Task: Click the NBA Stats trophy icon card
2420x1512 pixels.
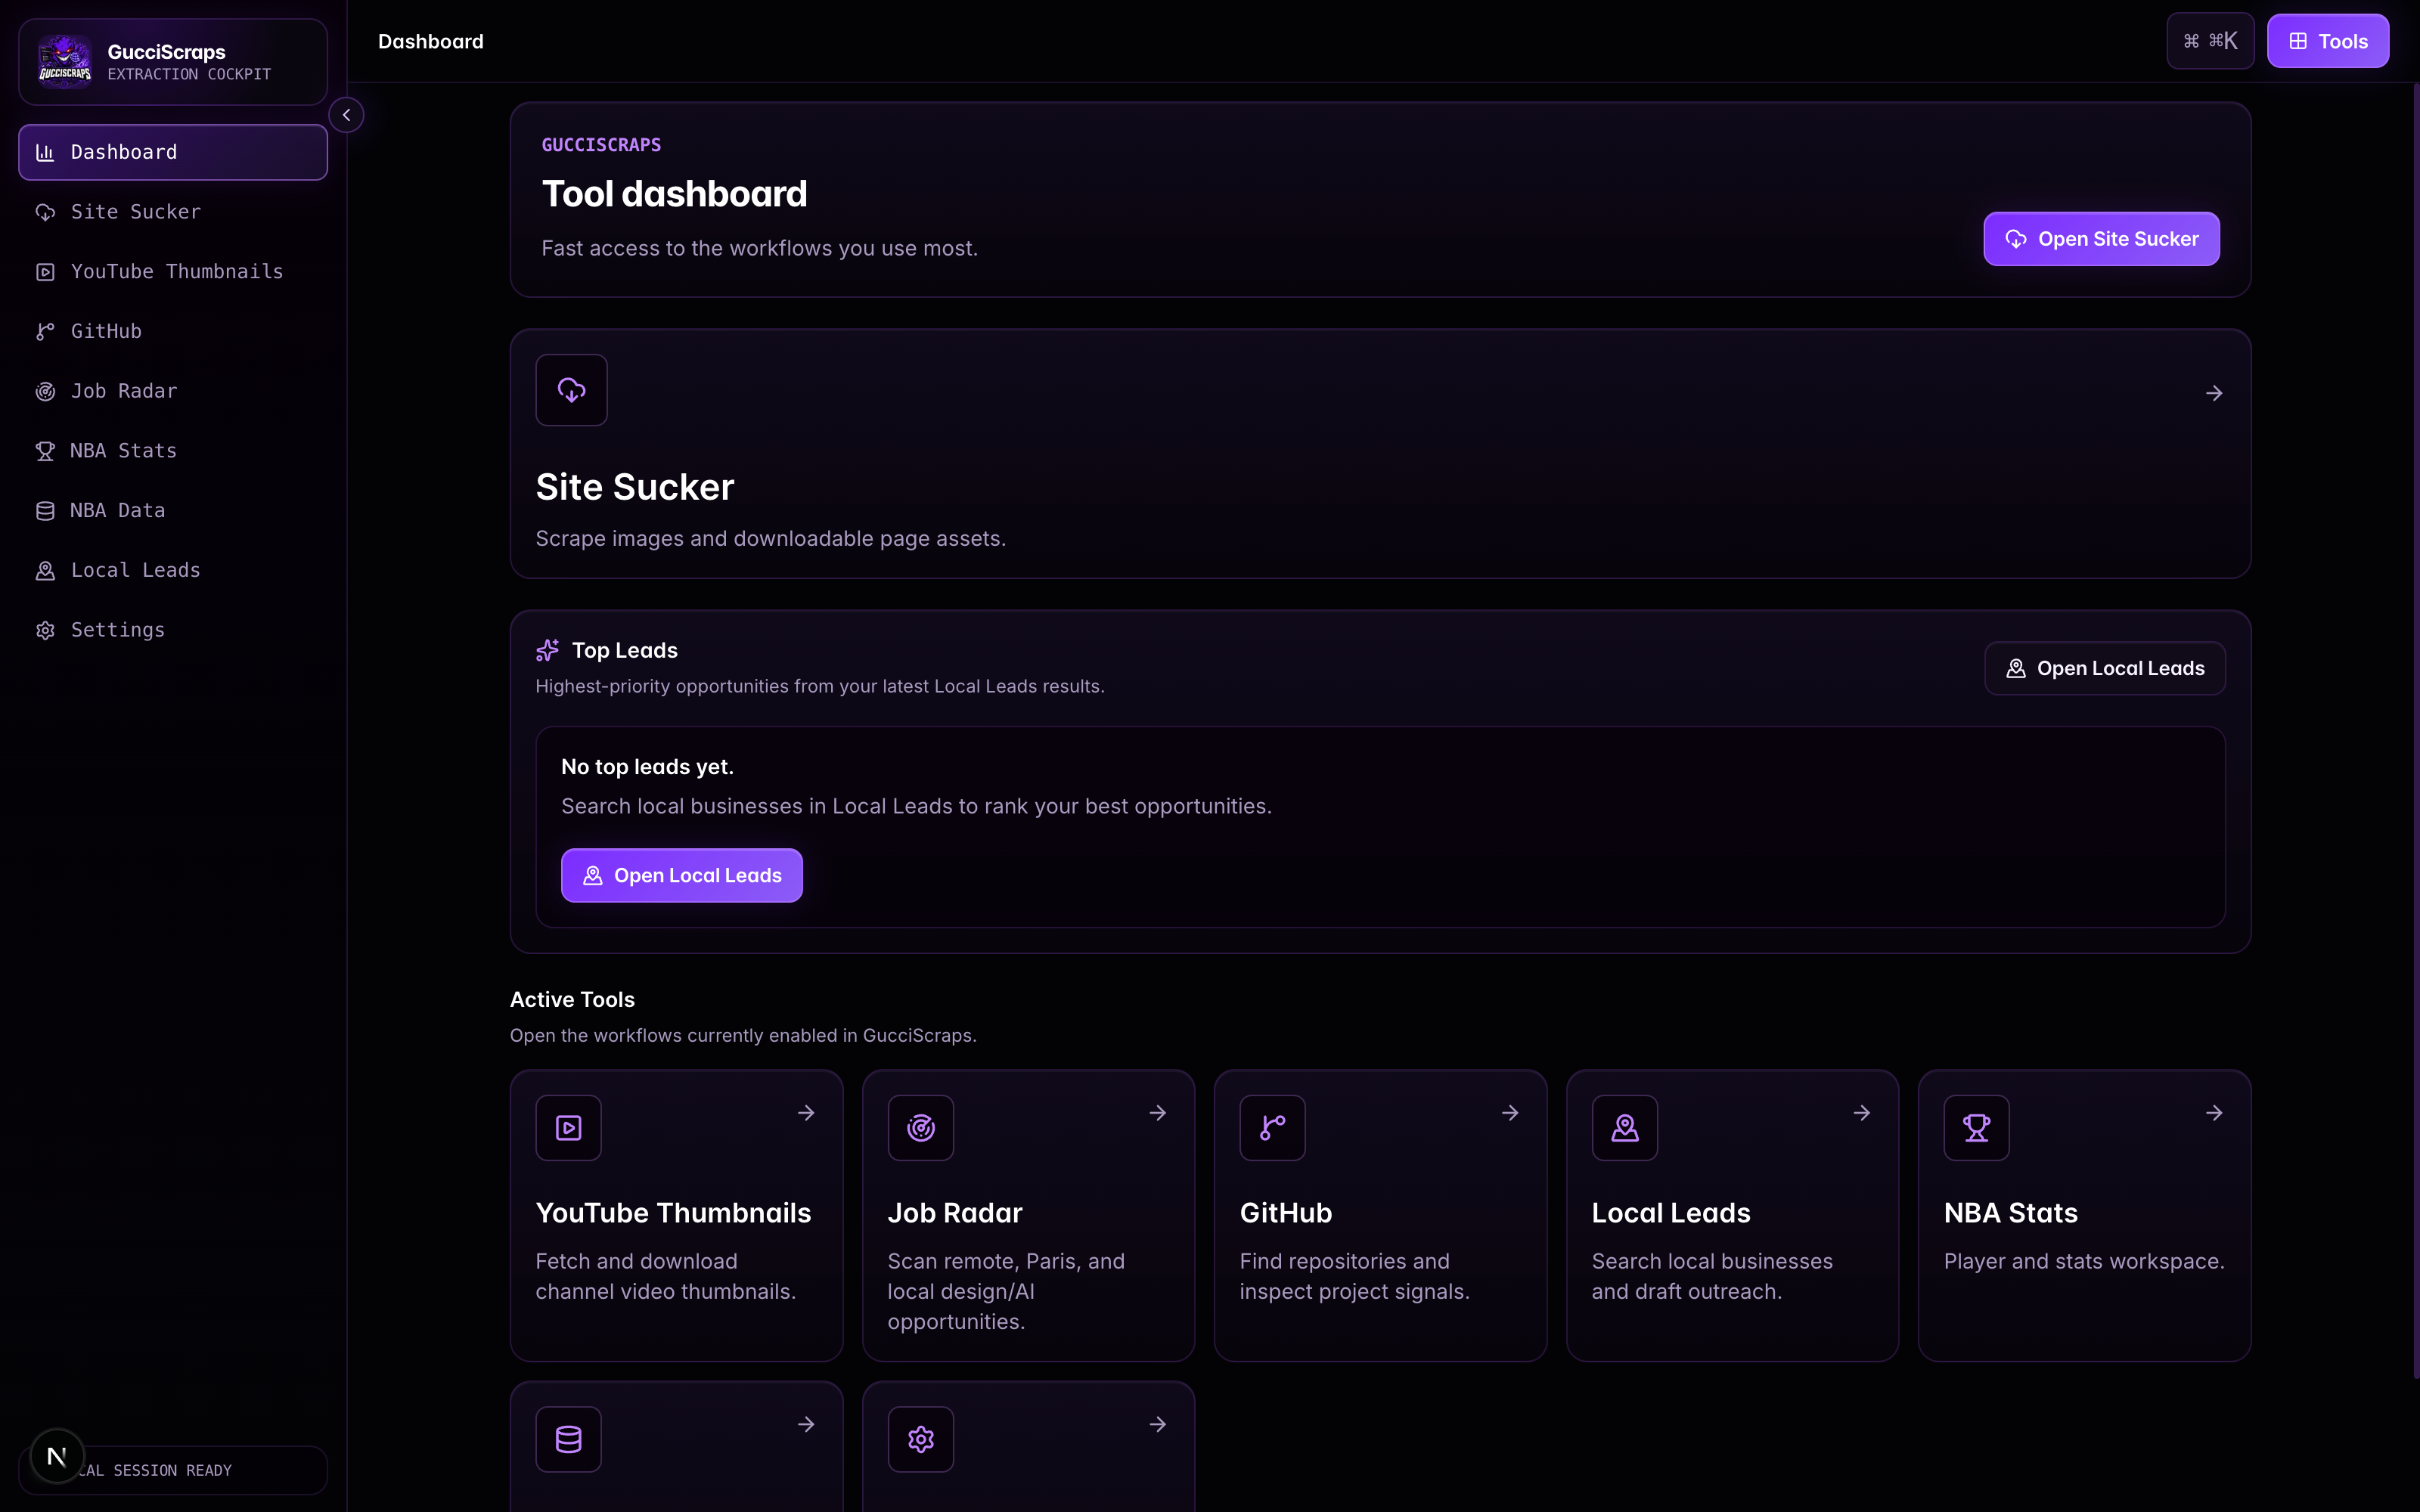Action: coord(1976,1128)
